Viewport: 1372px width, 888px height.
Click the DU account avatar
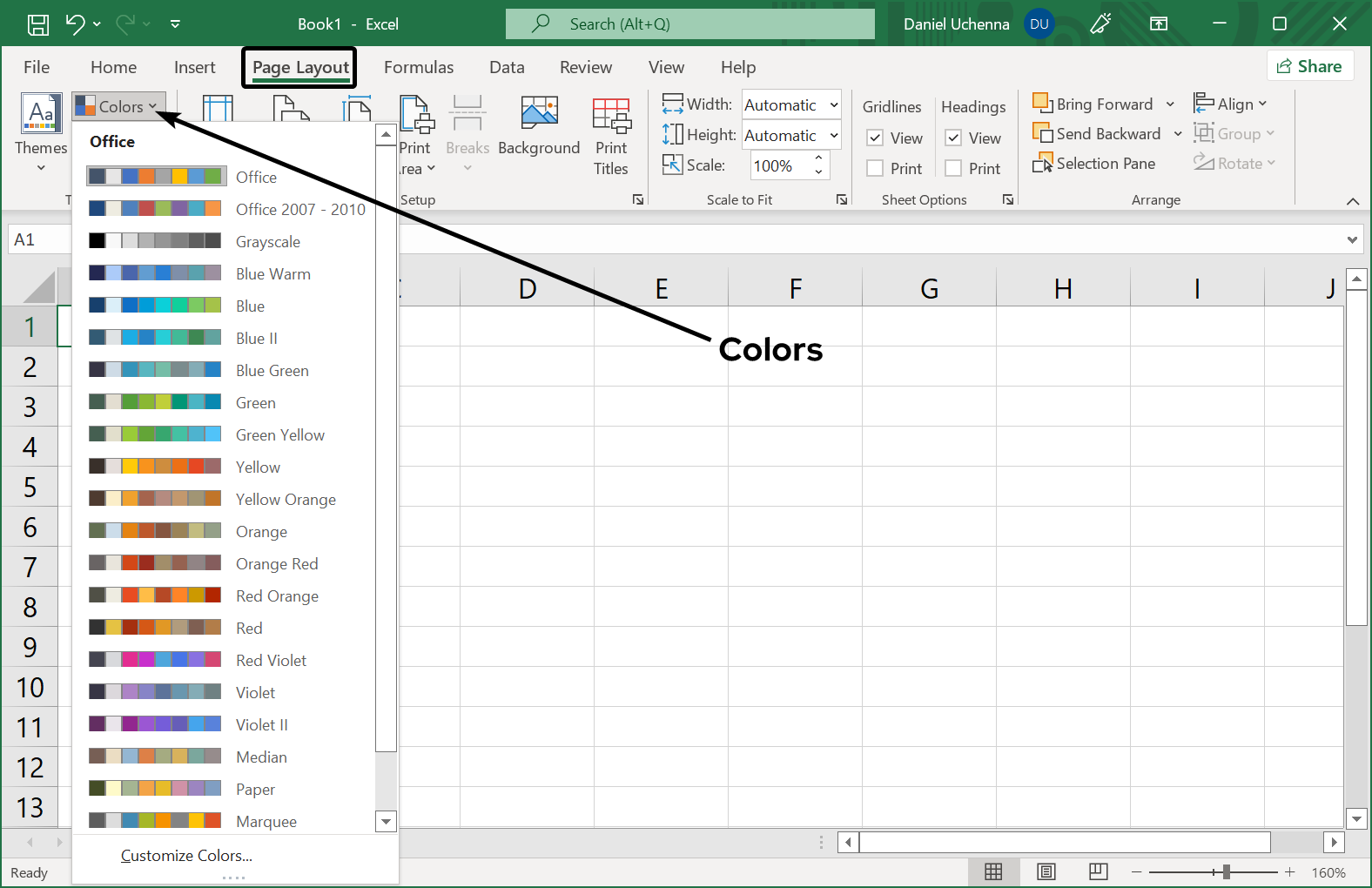click(x=1039, y=24)
